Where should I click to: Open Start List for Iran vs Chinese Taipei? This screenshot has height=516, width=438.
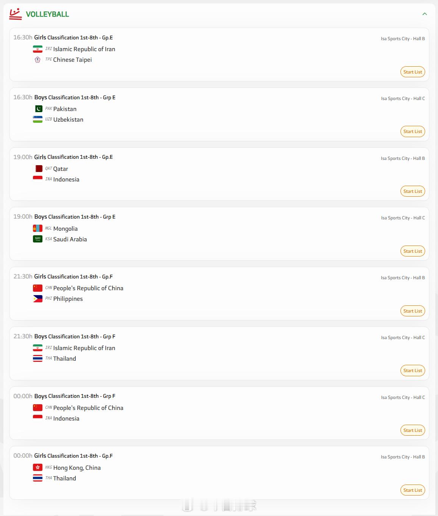[x=413, y=72]
